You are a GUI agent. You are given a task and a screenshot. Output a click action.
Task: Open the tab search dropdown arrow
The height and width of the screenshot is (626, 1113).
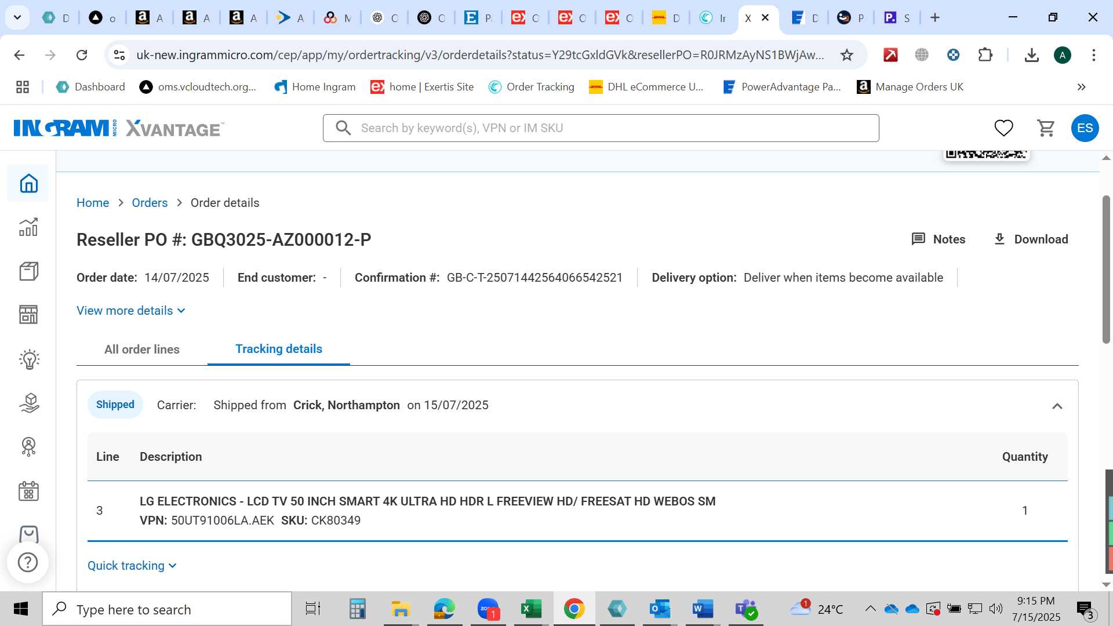pyautogui.click(x=17, y=17)
